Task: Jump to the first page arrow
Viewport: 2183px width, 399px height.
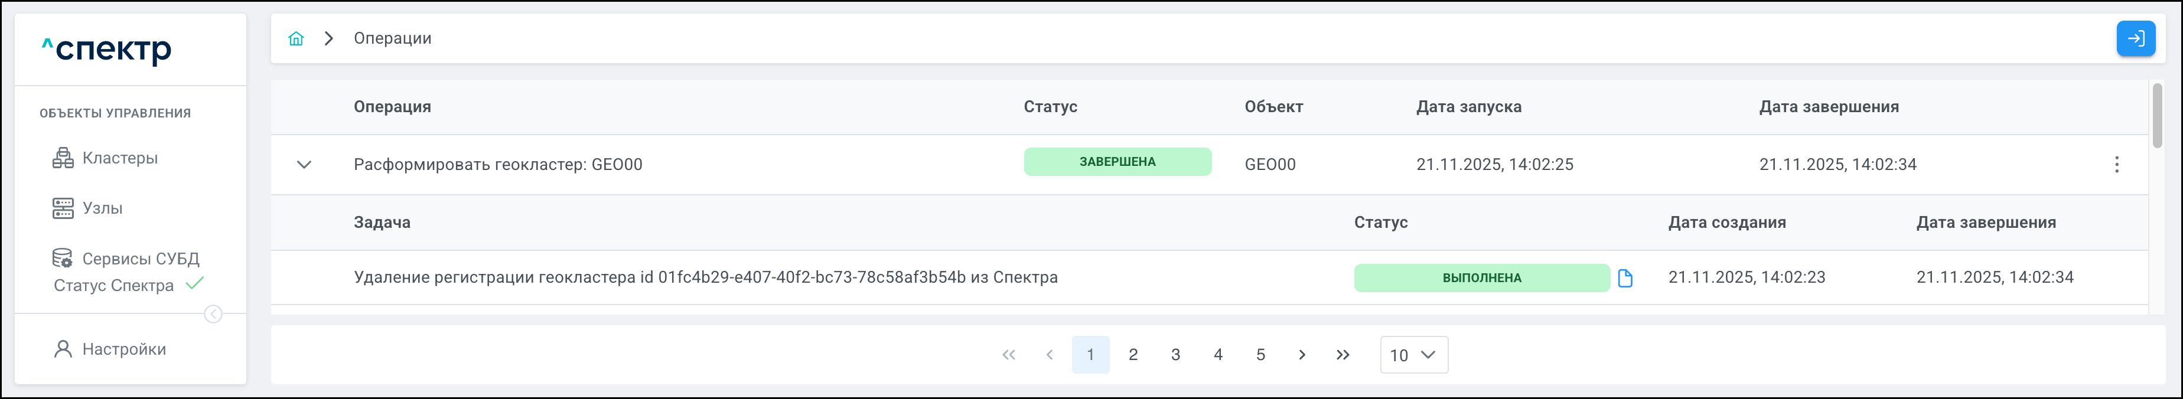Action: 1008,355
